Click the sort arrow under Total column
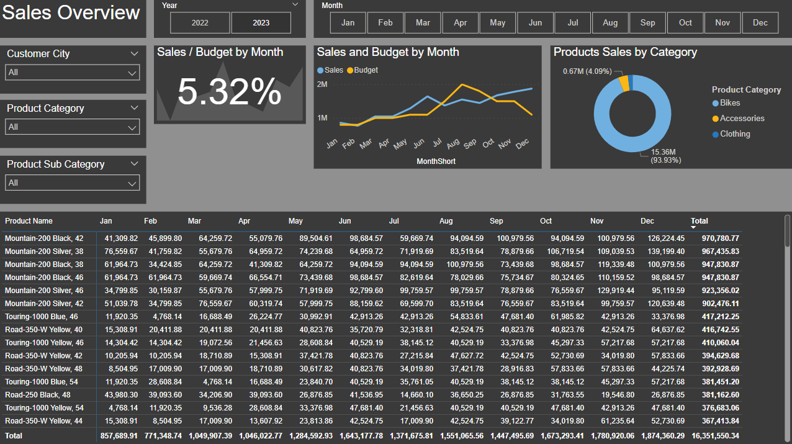Image resolution: width=792 pixels, height=444 pixels. point(693,228)
